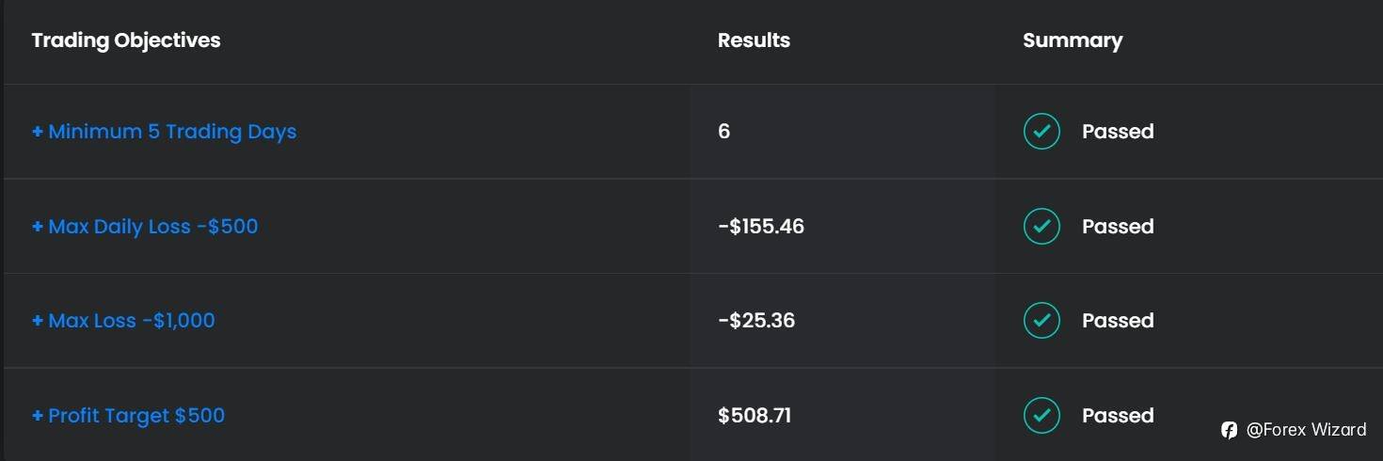Image resolution: width=1383 pixels, height=461 pixels.
Task: Expand the Max Loss -$1,000 objective
Action: pos(123,321)
